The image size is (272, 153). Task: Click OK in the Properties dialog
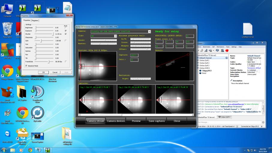43,72
